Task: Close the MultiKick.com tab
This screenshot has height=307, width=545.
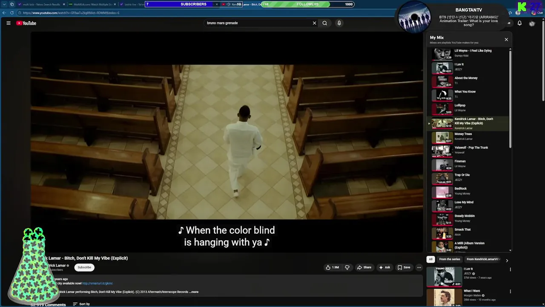Action: coord(115,4)
